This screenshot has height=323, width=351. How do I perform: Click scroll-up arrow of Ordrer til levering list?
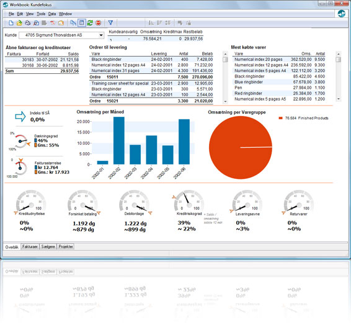pos(225,54)
